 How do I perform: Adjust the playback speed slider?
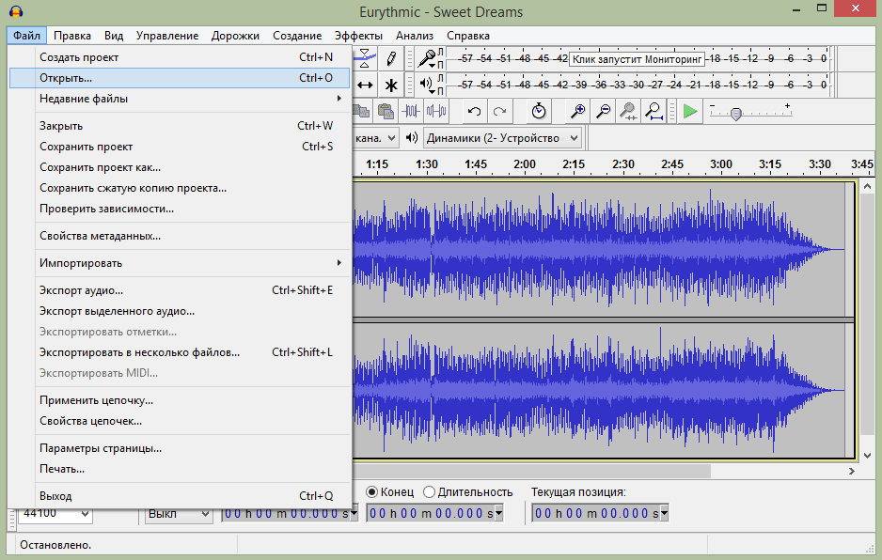(736, 114)
